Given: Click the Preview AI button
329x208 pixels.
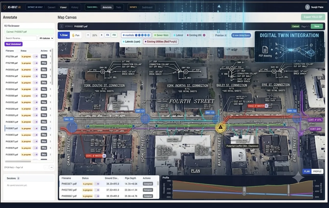Looking at the screenshot, I should pyautogui.click(x=219, y=35).
